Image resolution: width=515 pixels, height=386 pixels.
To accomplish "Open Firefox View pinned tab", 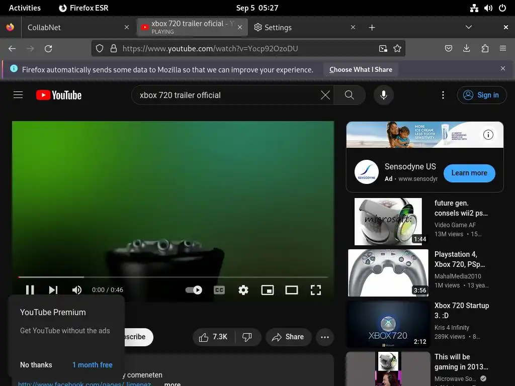I will [x=10, y=27].
